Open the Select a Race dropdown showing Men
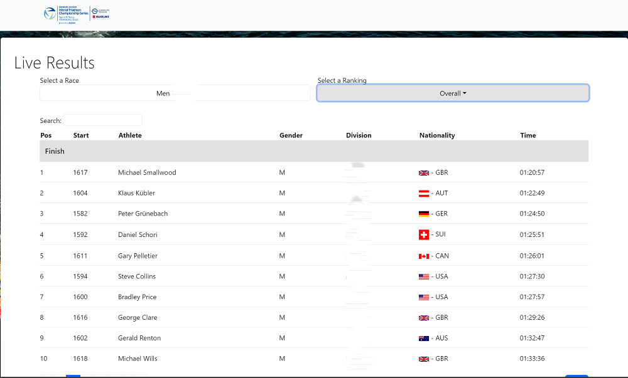The width and height of the screenshot is (628, 378). coord(175,93)
